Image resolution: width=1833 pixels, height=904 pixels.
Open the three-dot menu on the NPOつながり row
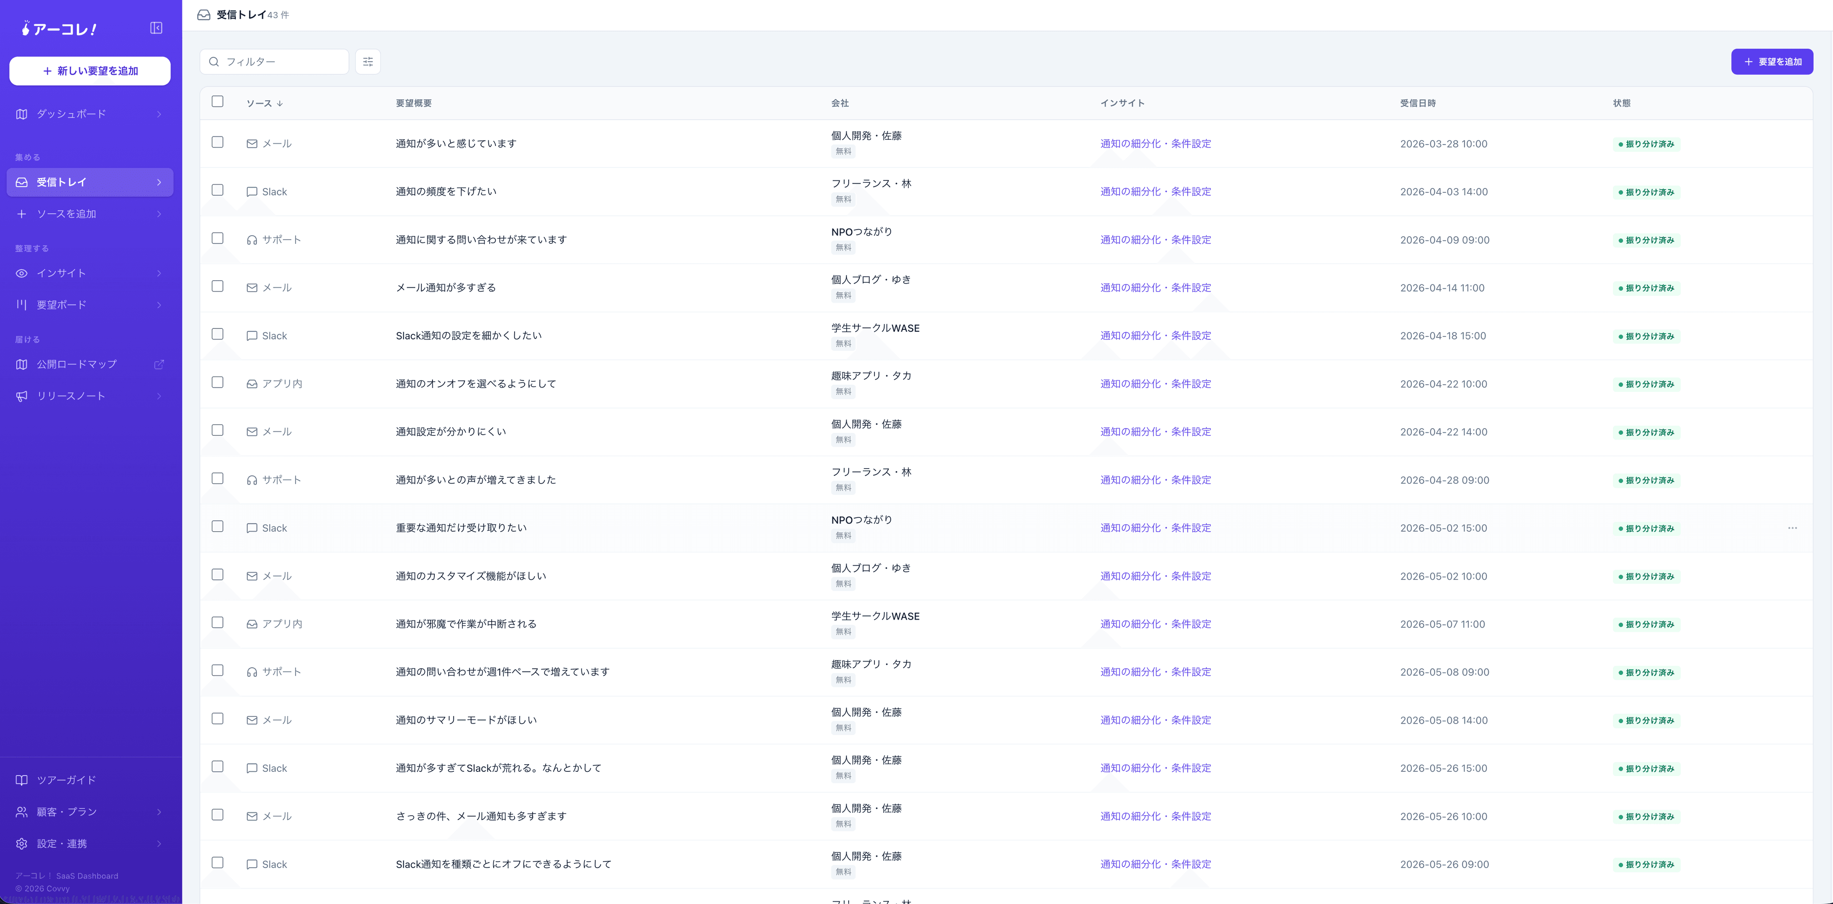(1792, 528)
